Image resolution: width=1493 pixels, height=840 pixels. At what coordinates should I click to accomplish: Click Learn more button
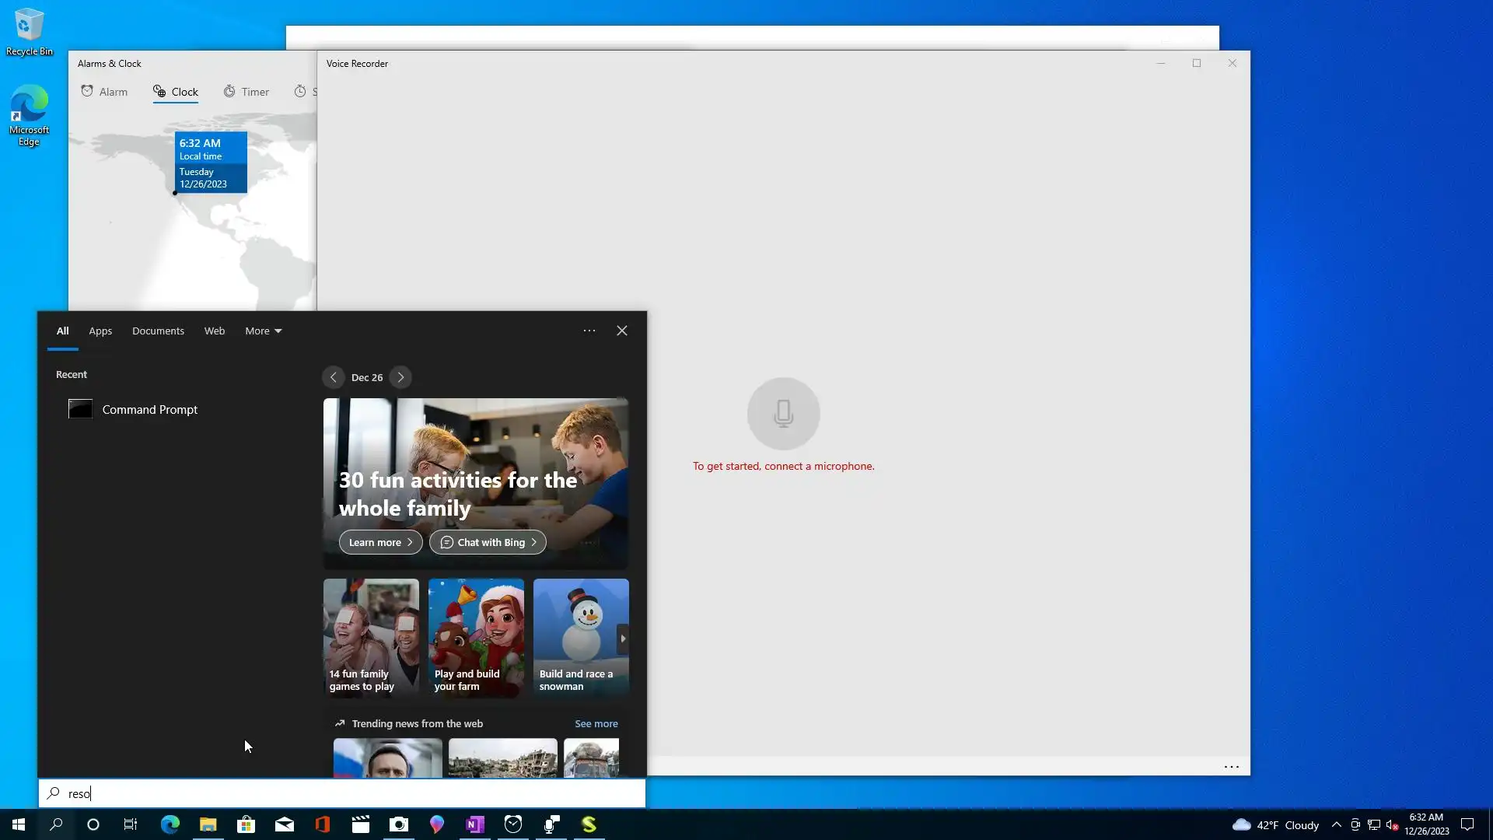click(380, 542)
